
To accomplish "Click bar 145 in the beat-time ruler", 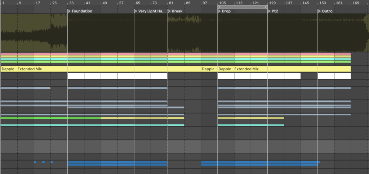I will tap(305, 3).
